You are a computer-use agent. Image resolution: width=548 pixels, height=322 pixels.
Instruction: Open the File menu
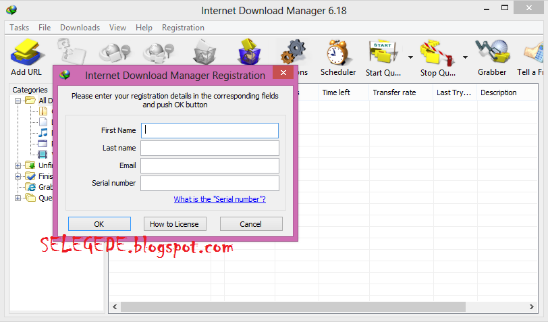click(45, 28)
